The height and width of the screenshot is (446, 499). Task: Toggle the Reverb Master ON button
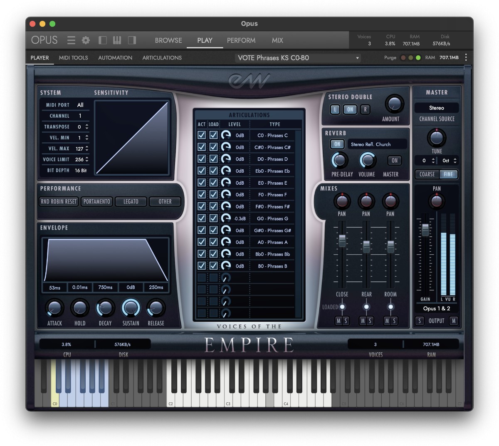tap(394, 160)
